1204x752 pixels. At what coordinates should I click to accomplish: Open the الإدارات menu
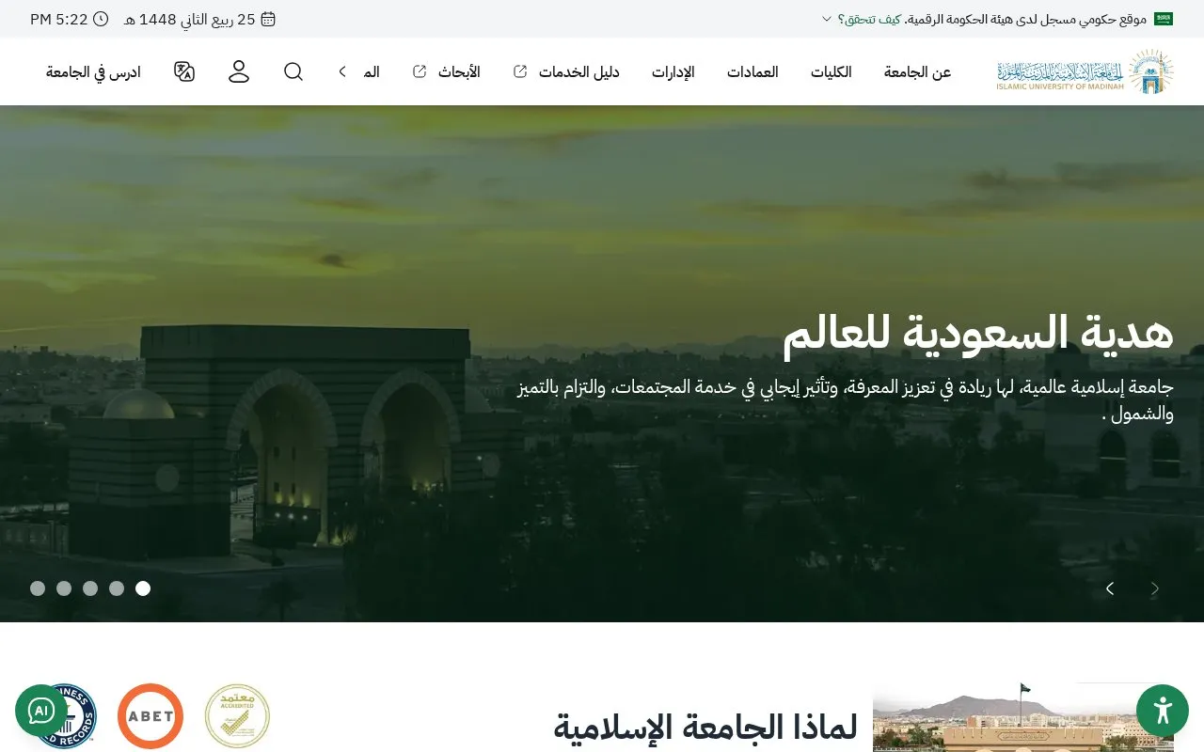point(673,71)
